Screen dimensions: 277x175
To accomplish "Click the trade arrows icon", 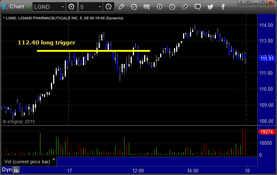I will pyautogui.click(x=185, y=7).
